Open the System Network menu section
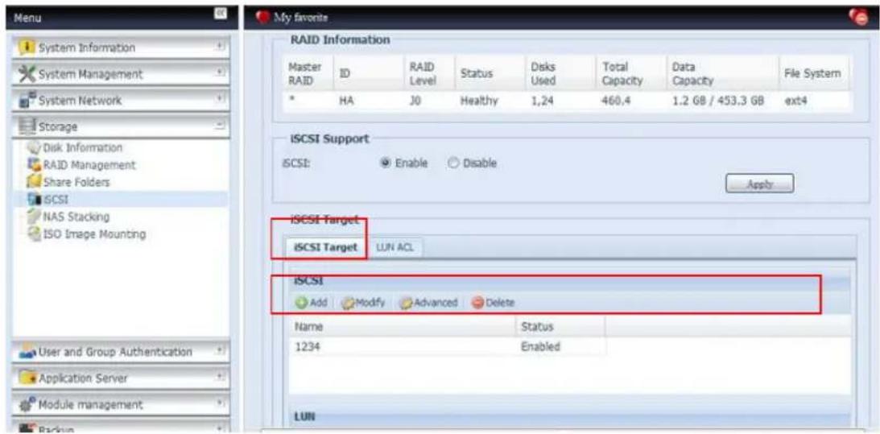 121,101
